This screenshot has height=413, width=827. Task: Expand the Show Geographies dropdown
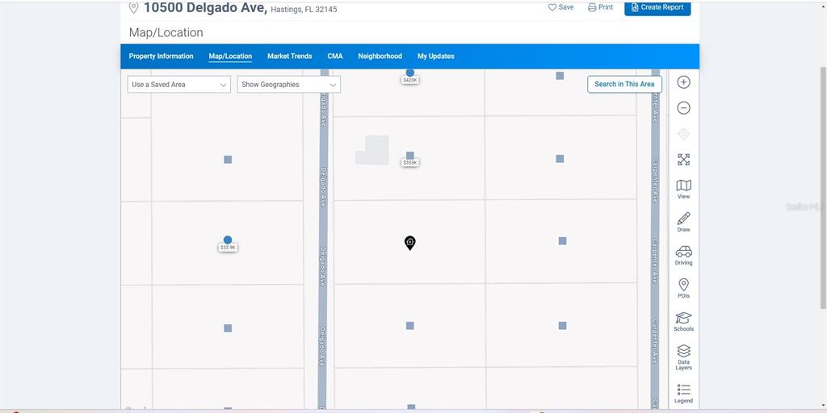tap(288, 85)
